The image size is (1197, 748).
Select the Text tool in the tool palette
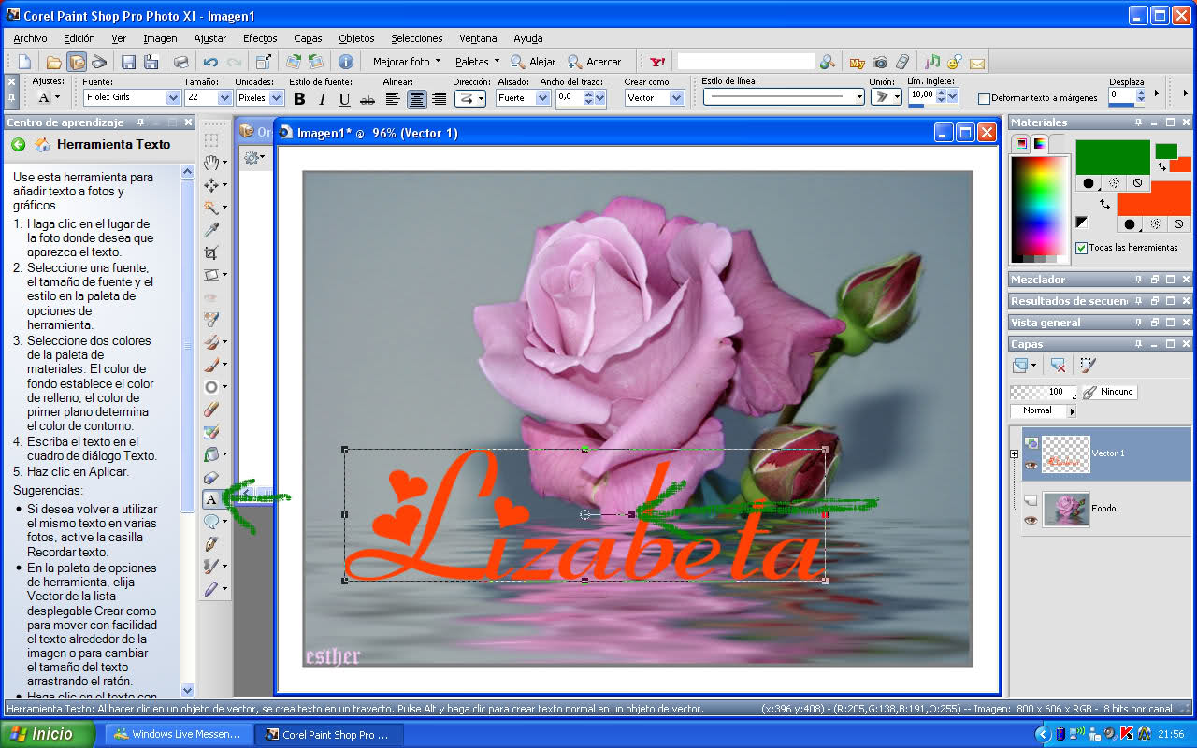pos(212,499)
